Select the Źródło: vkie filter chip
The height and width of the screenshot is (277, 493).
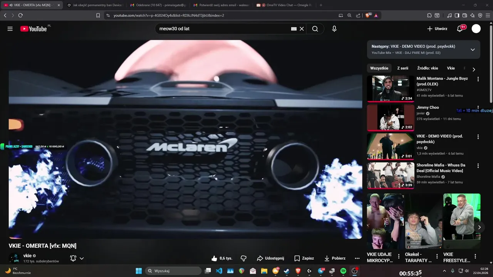428,68
